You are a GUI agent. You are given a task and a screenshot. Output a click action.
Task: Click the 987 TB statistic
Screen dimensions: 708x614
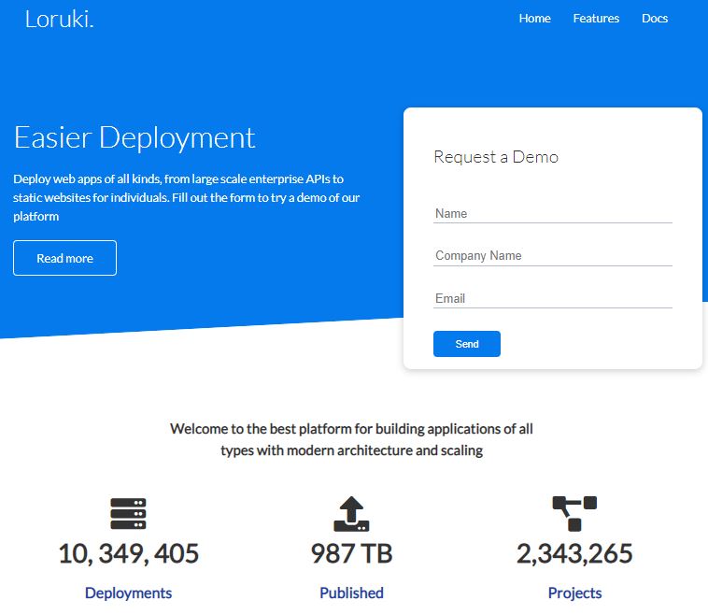coord(351,553)
